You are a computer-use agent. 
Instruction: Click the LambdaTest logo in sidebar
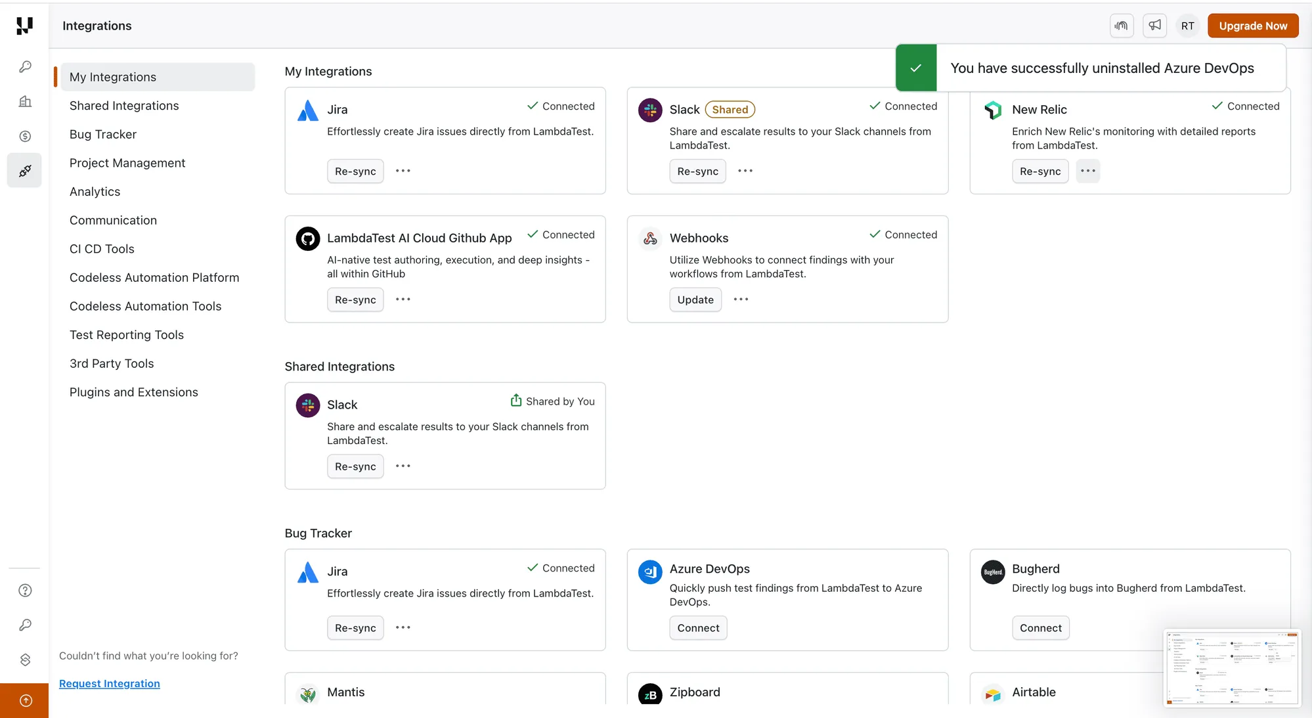coord(24,26)
